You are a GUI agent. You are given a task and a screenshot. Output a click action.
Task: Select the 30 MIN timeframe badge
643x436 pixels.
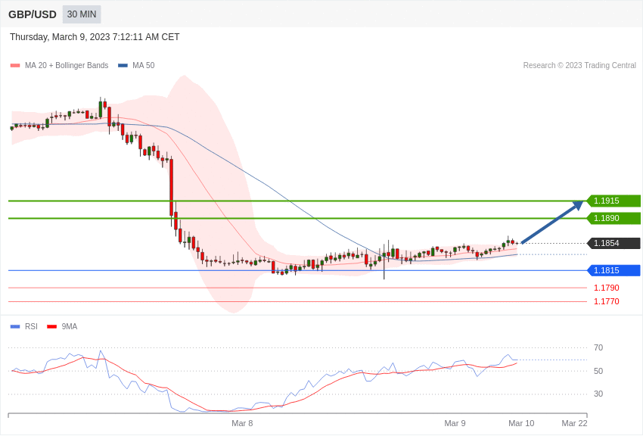coord(82,14)
